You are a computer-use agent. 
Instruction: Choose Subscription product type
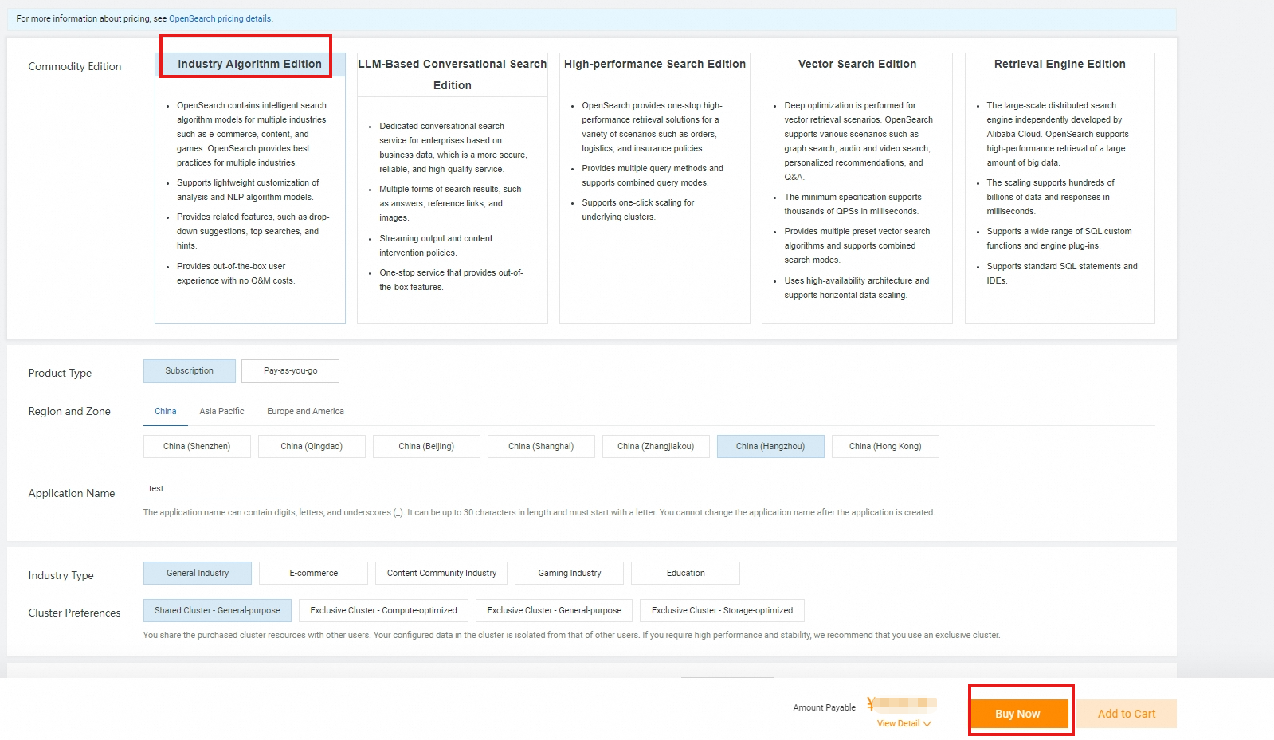click(x=190, y=371)
